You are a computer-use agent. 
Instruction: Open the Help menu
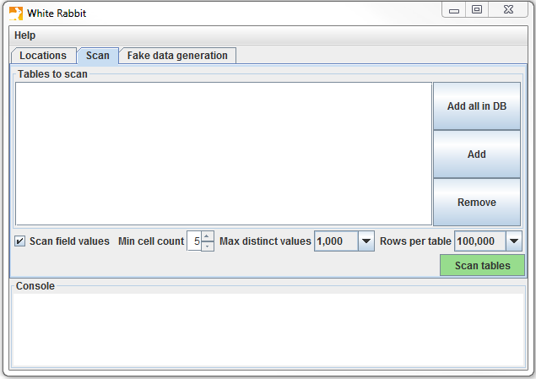(24, 35)
